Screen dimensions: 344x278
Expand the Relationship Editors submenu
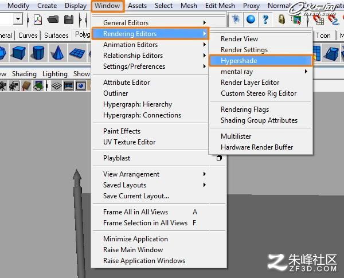coord(205,55)
